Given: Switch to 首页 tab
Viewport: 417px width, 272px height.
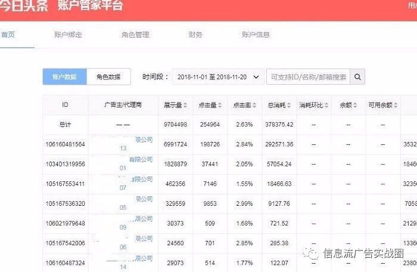Looking at the screenshot, I should [x=8, y=35].
